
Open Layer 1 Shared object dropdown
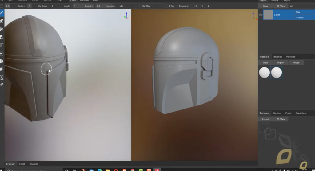(x=304, y=18)
